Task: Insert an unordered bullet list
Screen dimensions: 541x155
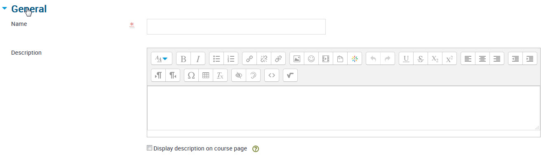Action: pos(216,59)
